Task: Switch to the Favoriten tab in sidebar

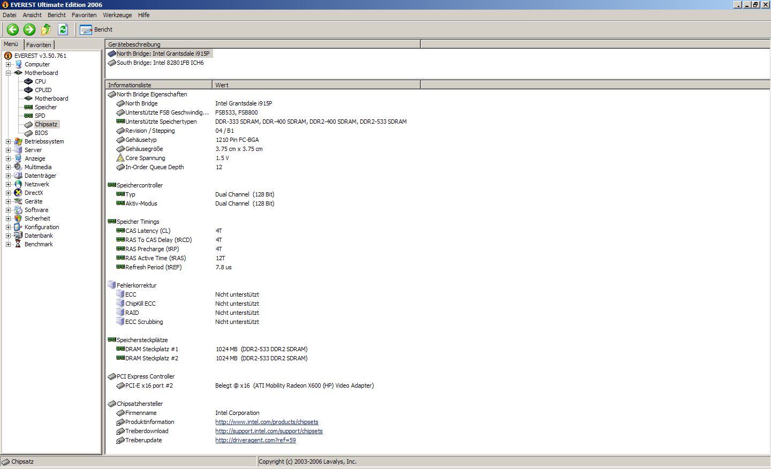Action: (x=39, y=45)
